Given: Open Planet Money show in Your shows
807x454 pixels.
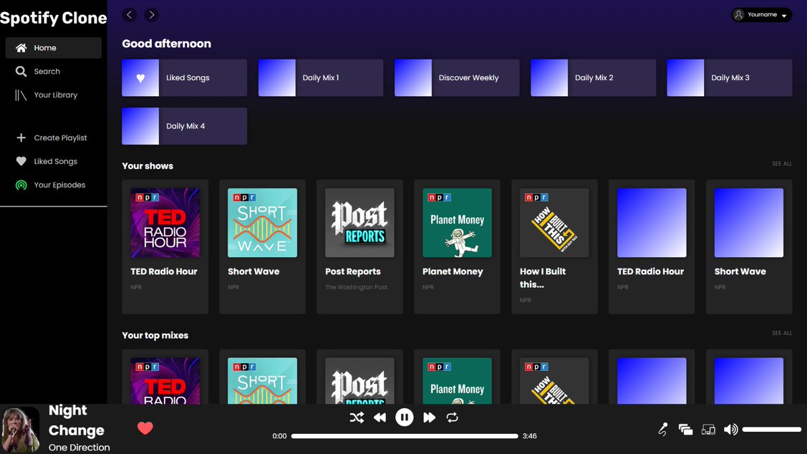Looking at the screenshot, I should (x=457, y=247).
